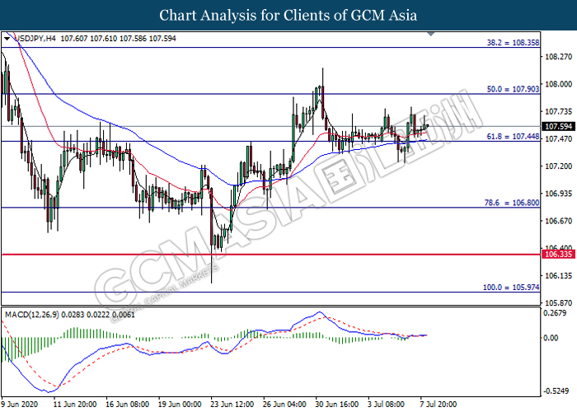Screen dimensions: 577x412
Task: Select the 78.6 = 106.800 Fibonacci label
Action: (512, 203)
